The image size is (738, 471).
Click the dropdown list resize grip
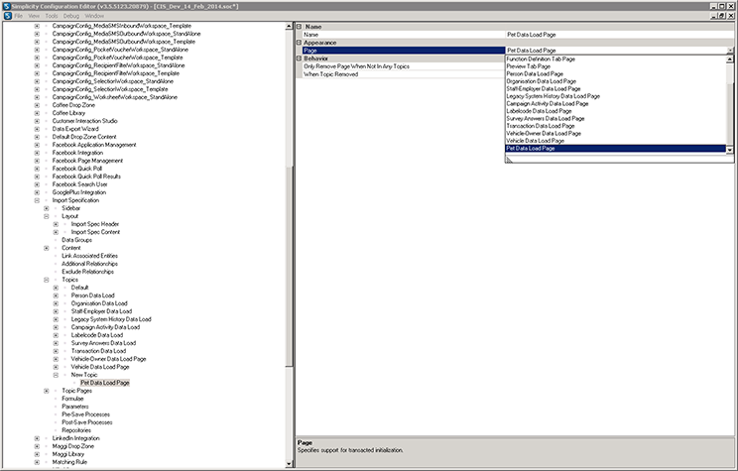click(509, 160)
